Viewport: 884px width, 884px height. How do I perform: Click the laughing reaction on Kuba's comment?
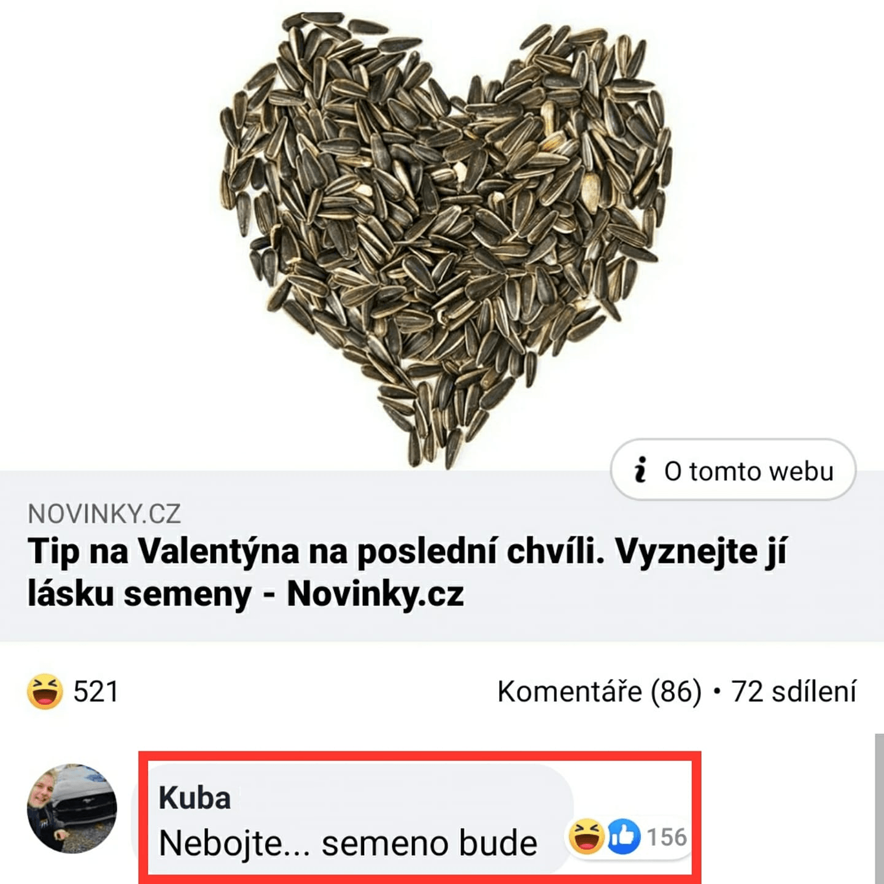[x=586, y=836]
